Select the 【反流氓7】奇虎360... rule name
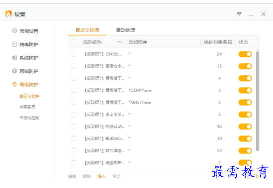Viewport: 273px width, 188px height. click(x=104, y=139)
